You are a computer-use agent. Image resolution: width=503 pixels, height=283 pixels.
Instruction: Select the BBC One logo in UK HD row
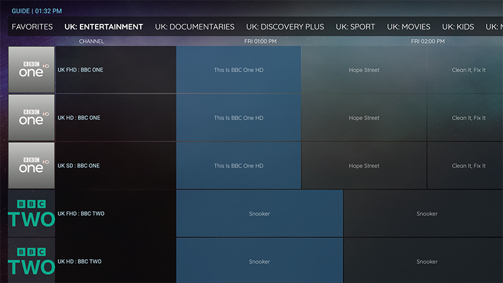(31, 118)
